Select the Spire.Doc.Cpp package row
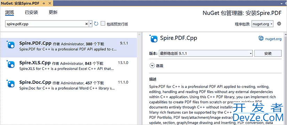 point(69,86)
